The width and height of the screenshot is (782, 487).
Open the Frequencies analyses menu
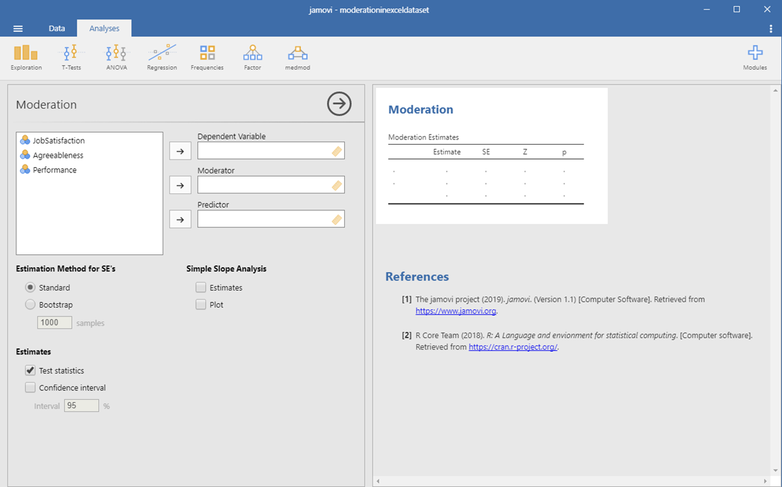coord(207,57)
